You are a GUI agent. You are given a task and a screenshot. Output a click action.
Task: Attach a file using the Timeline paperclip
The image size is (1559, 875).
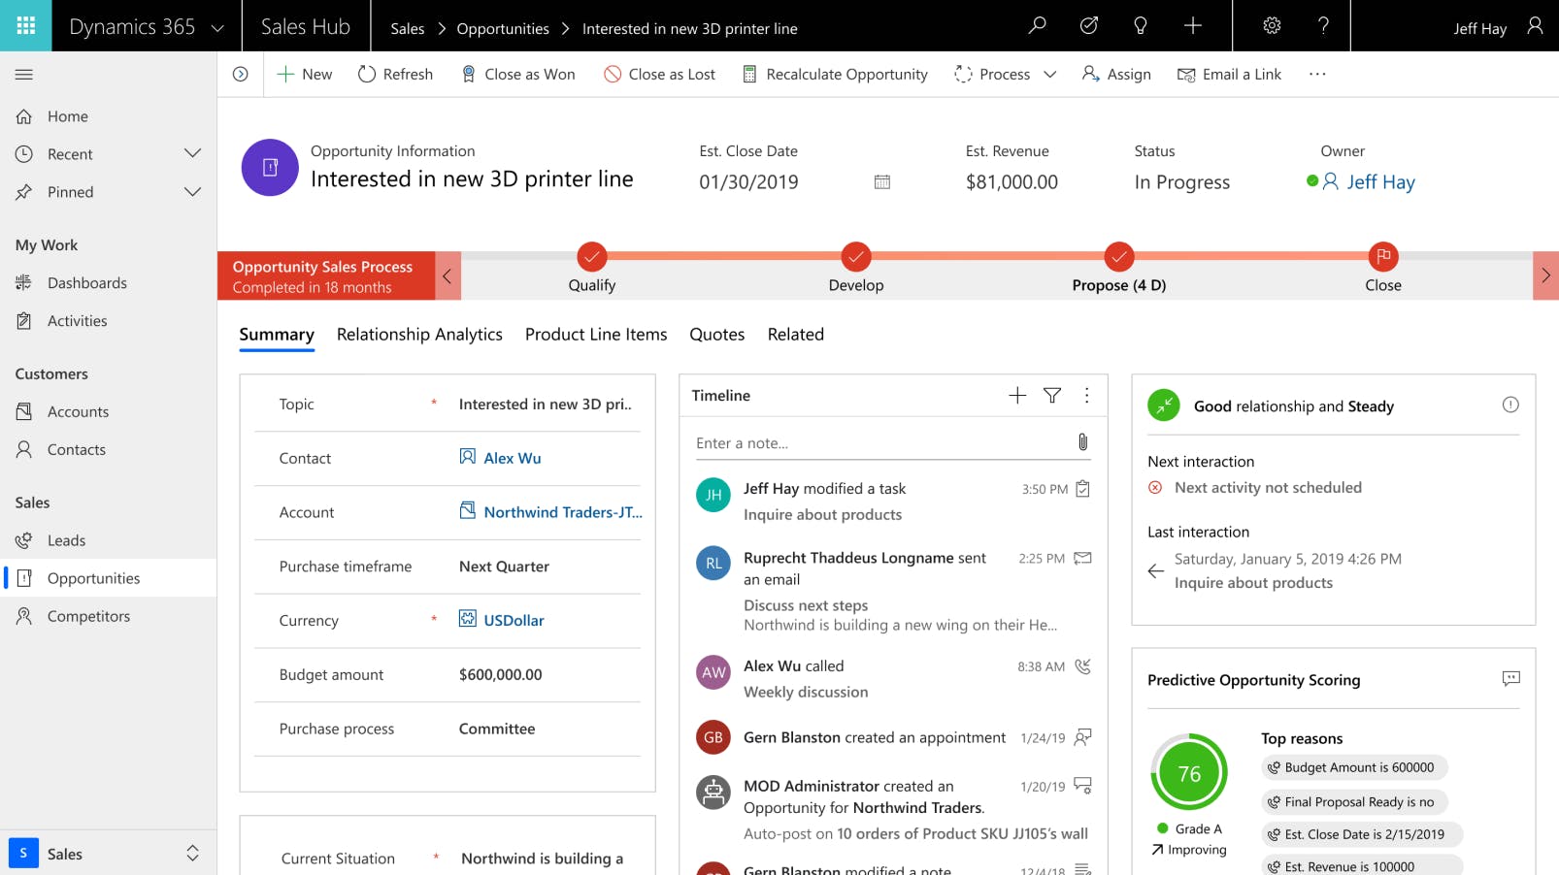(1083, 443)
